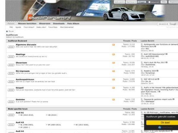This screenshot has height=133, width=178.
Task: Focus the Gebruikersnaam username field
Action: [120, 2]
